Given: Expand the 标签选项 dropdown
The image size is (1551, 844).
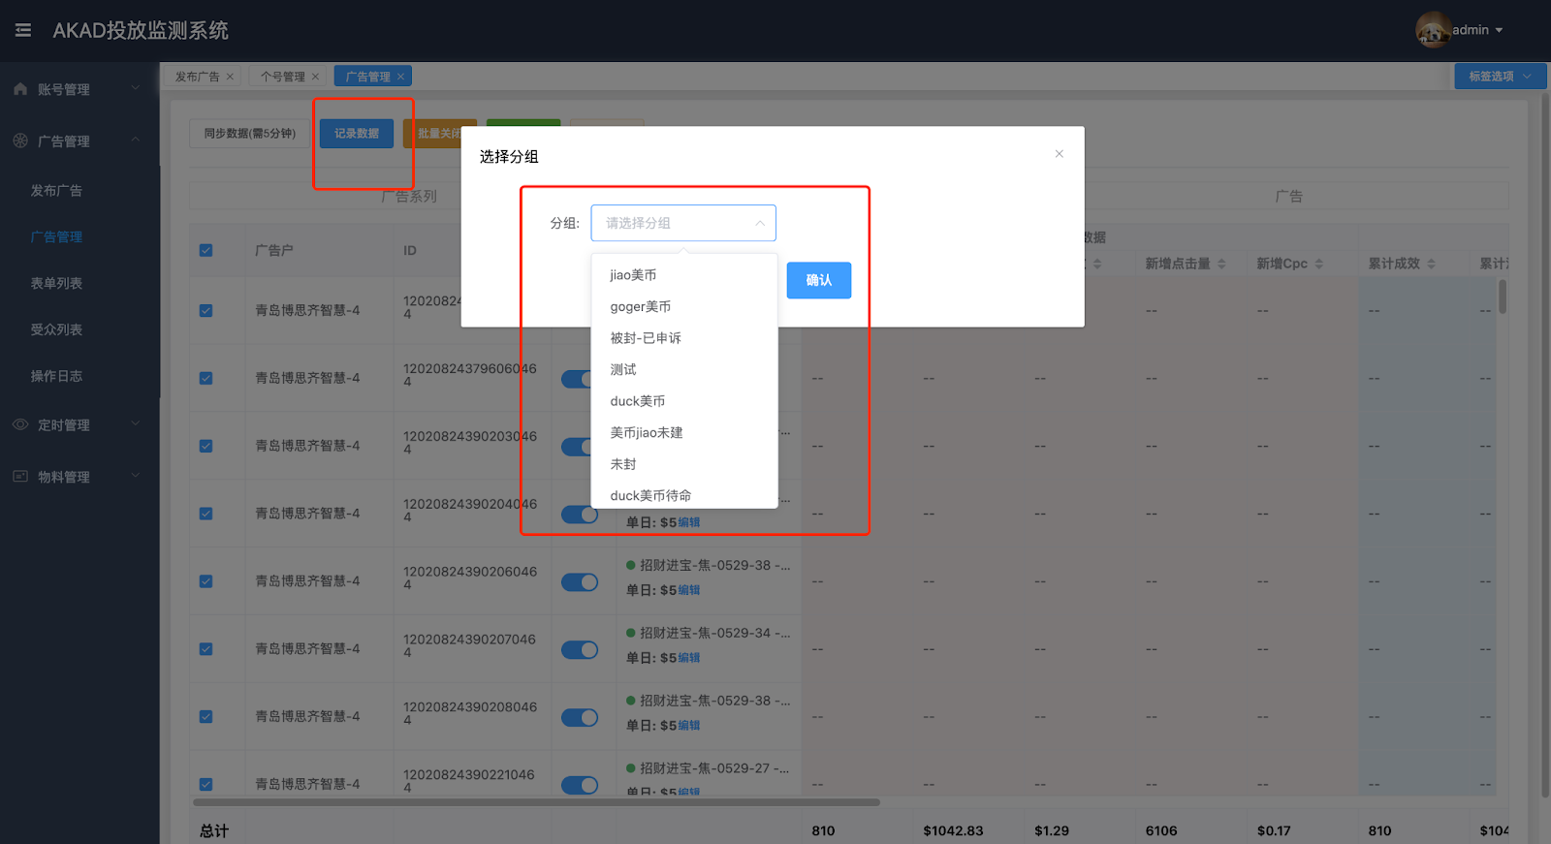Looking at the screenshot, I should (1500, 77).
